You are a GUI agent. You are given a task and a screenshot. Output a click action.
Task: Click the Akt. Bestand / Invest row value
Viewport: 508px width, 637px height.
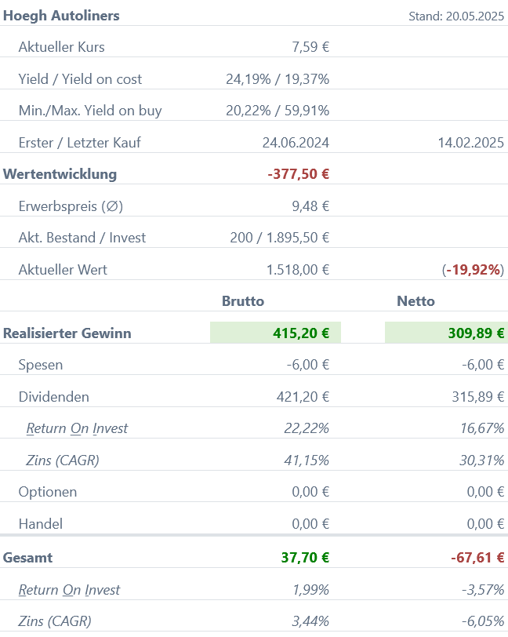click(x=279, y=238)
